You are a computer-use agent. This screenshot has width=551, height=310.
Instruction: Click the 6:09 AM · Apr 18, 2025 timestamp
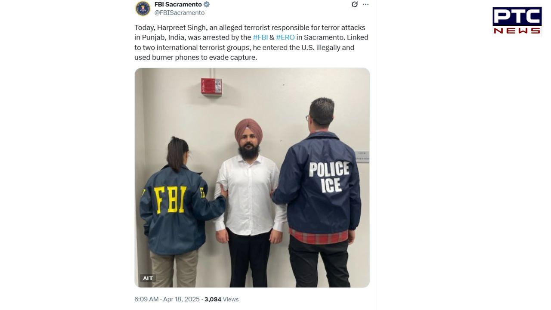[167, 299]
